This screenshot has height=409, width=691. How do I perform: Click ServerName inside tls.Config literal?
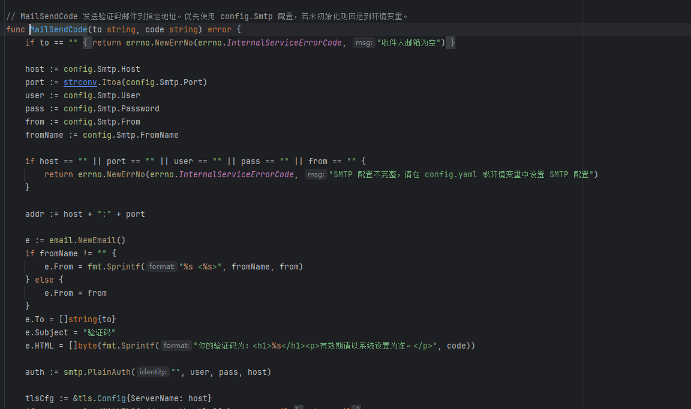tap(155, 398)
